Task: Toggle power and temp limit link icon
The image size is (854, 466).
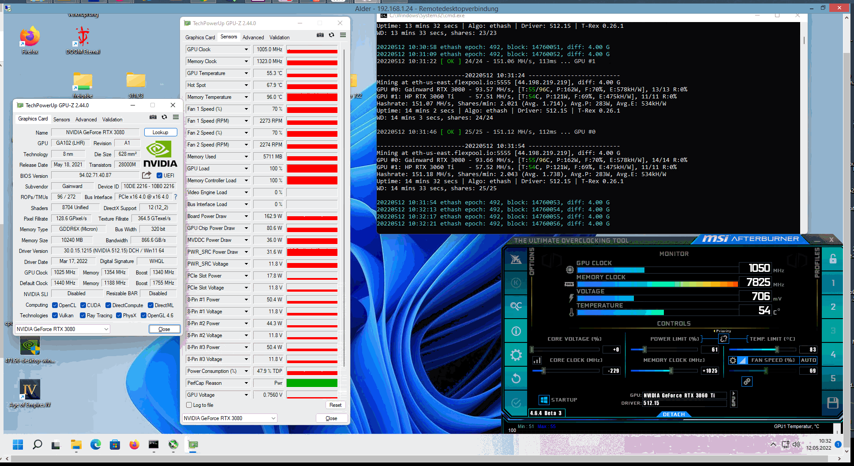Action: tap(723, 338)
